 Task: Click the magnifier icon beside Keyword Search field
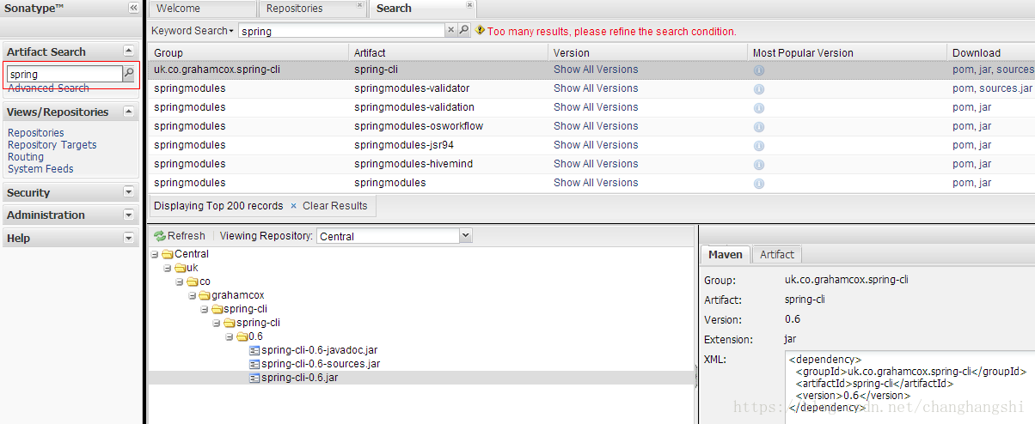(464, 30)
